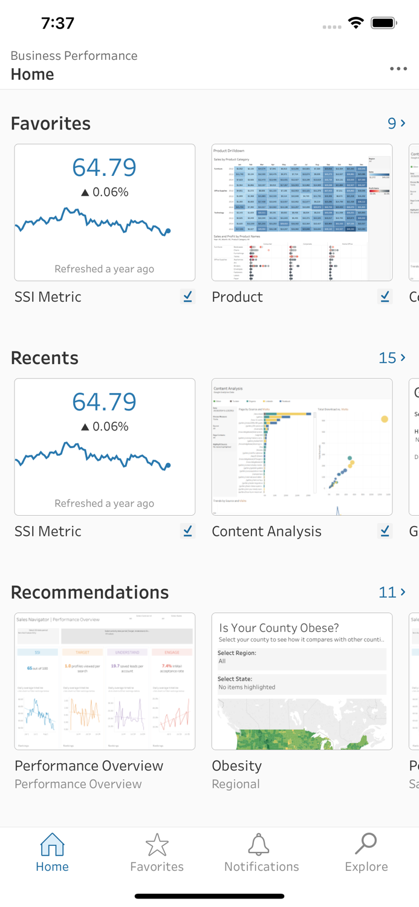Expand Recents to view all 15 items
The width and height of the screenshot is (419, 907).
pos(392,357)
